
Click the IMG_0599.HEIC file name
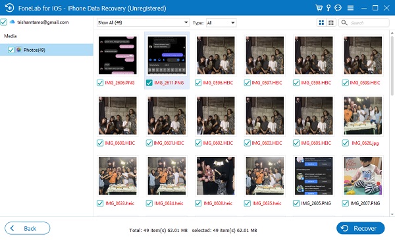365,83
